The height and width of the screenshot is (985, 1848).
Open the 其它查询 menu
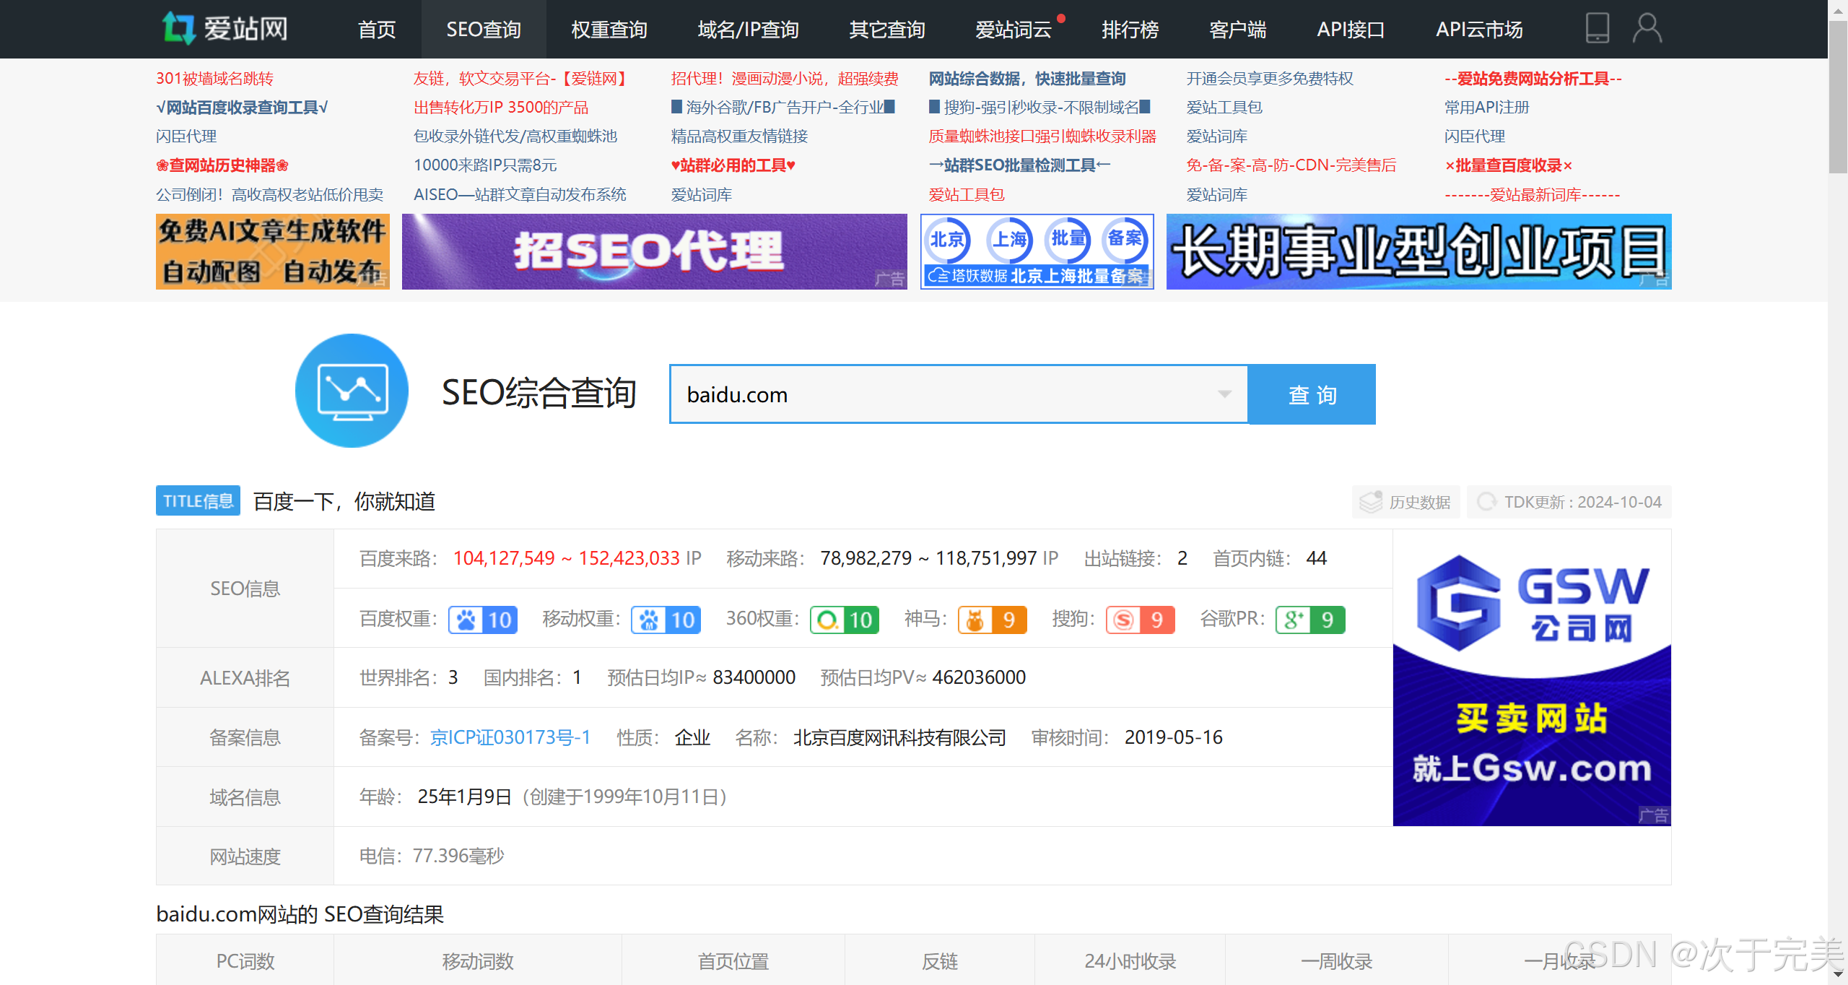pyautogui.click(x=886, y=30)
